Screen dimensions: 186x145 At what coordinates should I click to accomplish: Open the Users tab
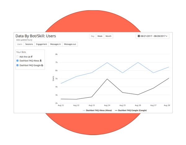(20, 44)
